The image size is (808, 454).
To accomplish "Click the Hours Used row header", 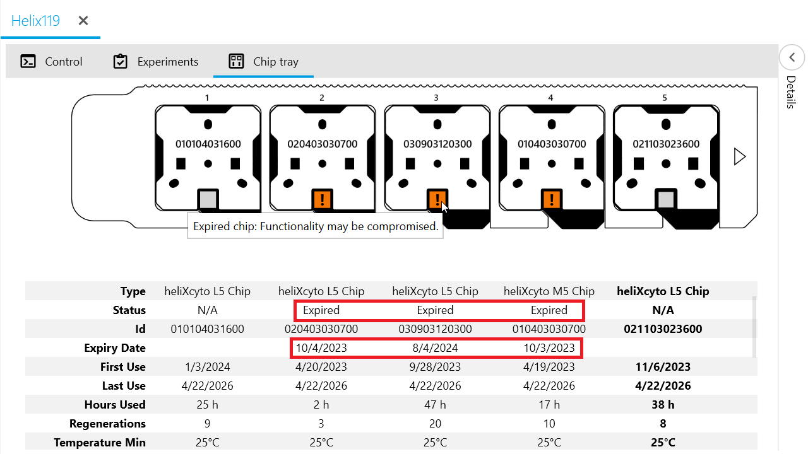I will tap(115, 405).
